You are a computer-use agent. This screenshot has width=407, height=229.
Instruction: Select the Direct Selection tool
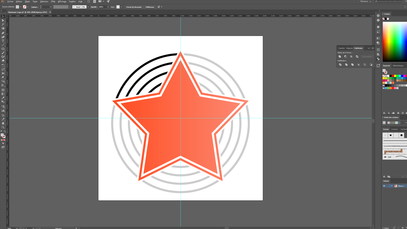click(3, 20)
